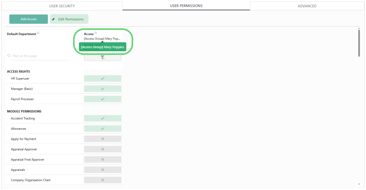
Task: Click the help icon next to Access
Action: (x=96, y=33)
